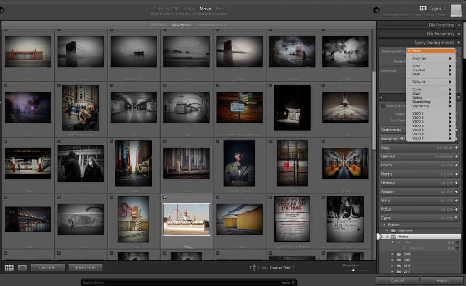Viewport: 466px width, 286px height.
Task: Collapse the Pictures folder arrow
Action: (384, 225)
